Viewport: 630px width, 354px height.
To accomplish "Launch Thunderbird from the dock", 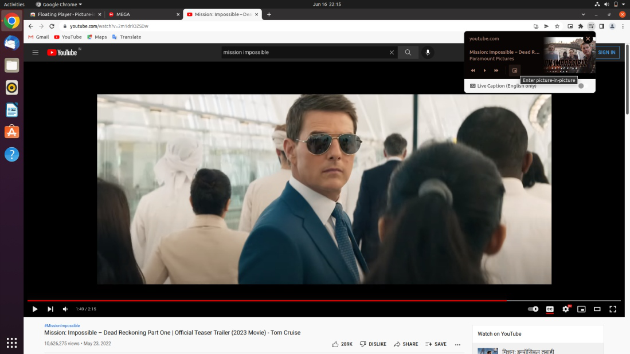I will (x=11, y=43).
